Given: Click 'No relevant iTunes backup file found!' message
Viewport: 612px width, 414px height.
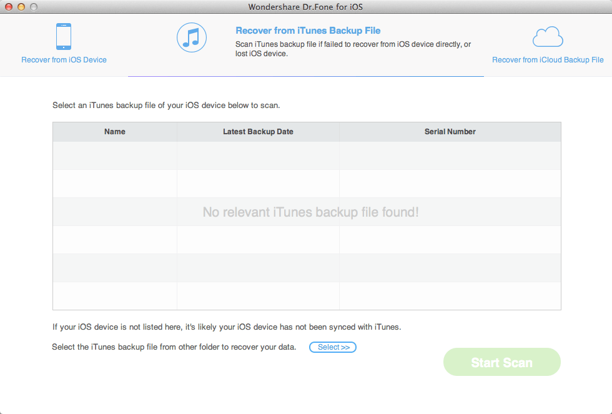Looking at the screenshot, I should coord(311,212).
